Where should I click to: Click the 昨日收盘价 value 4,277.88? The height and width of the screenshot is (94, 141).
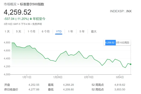click(x=34, y=89)
